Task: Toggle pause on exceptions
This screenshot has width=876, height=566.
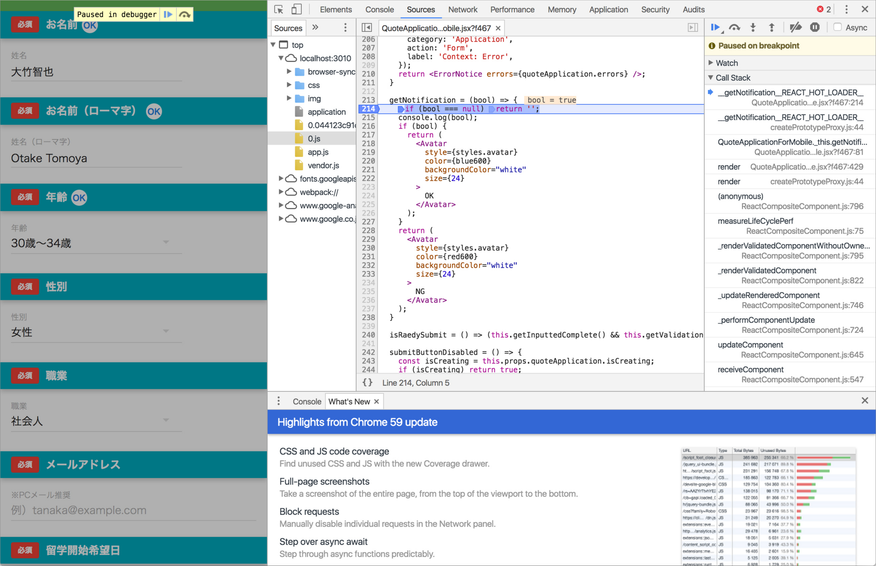Action: pyautogui.click(x=815, y=28)
